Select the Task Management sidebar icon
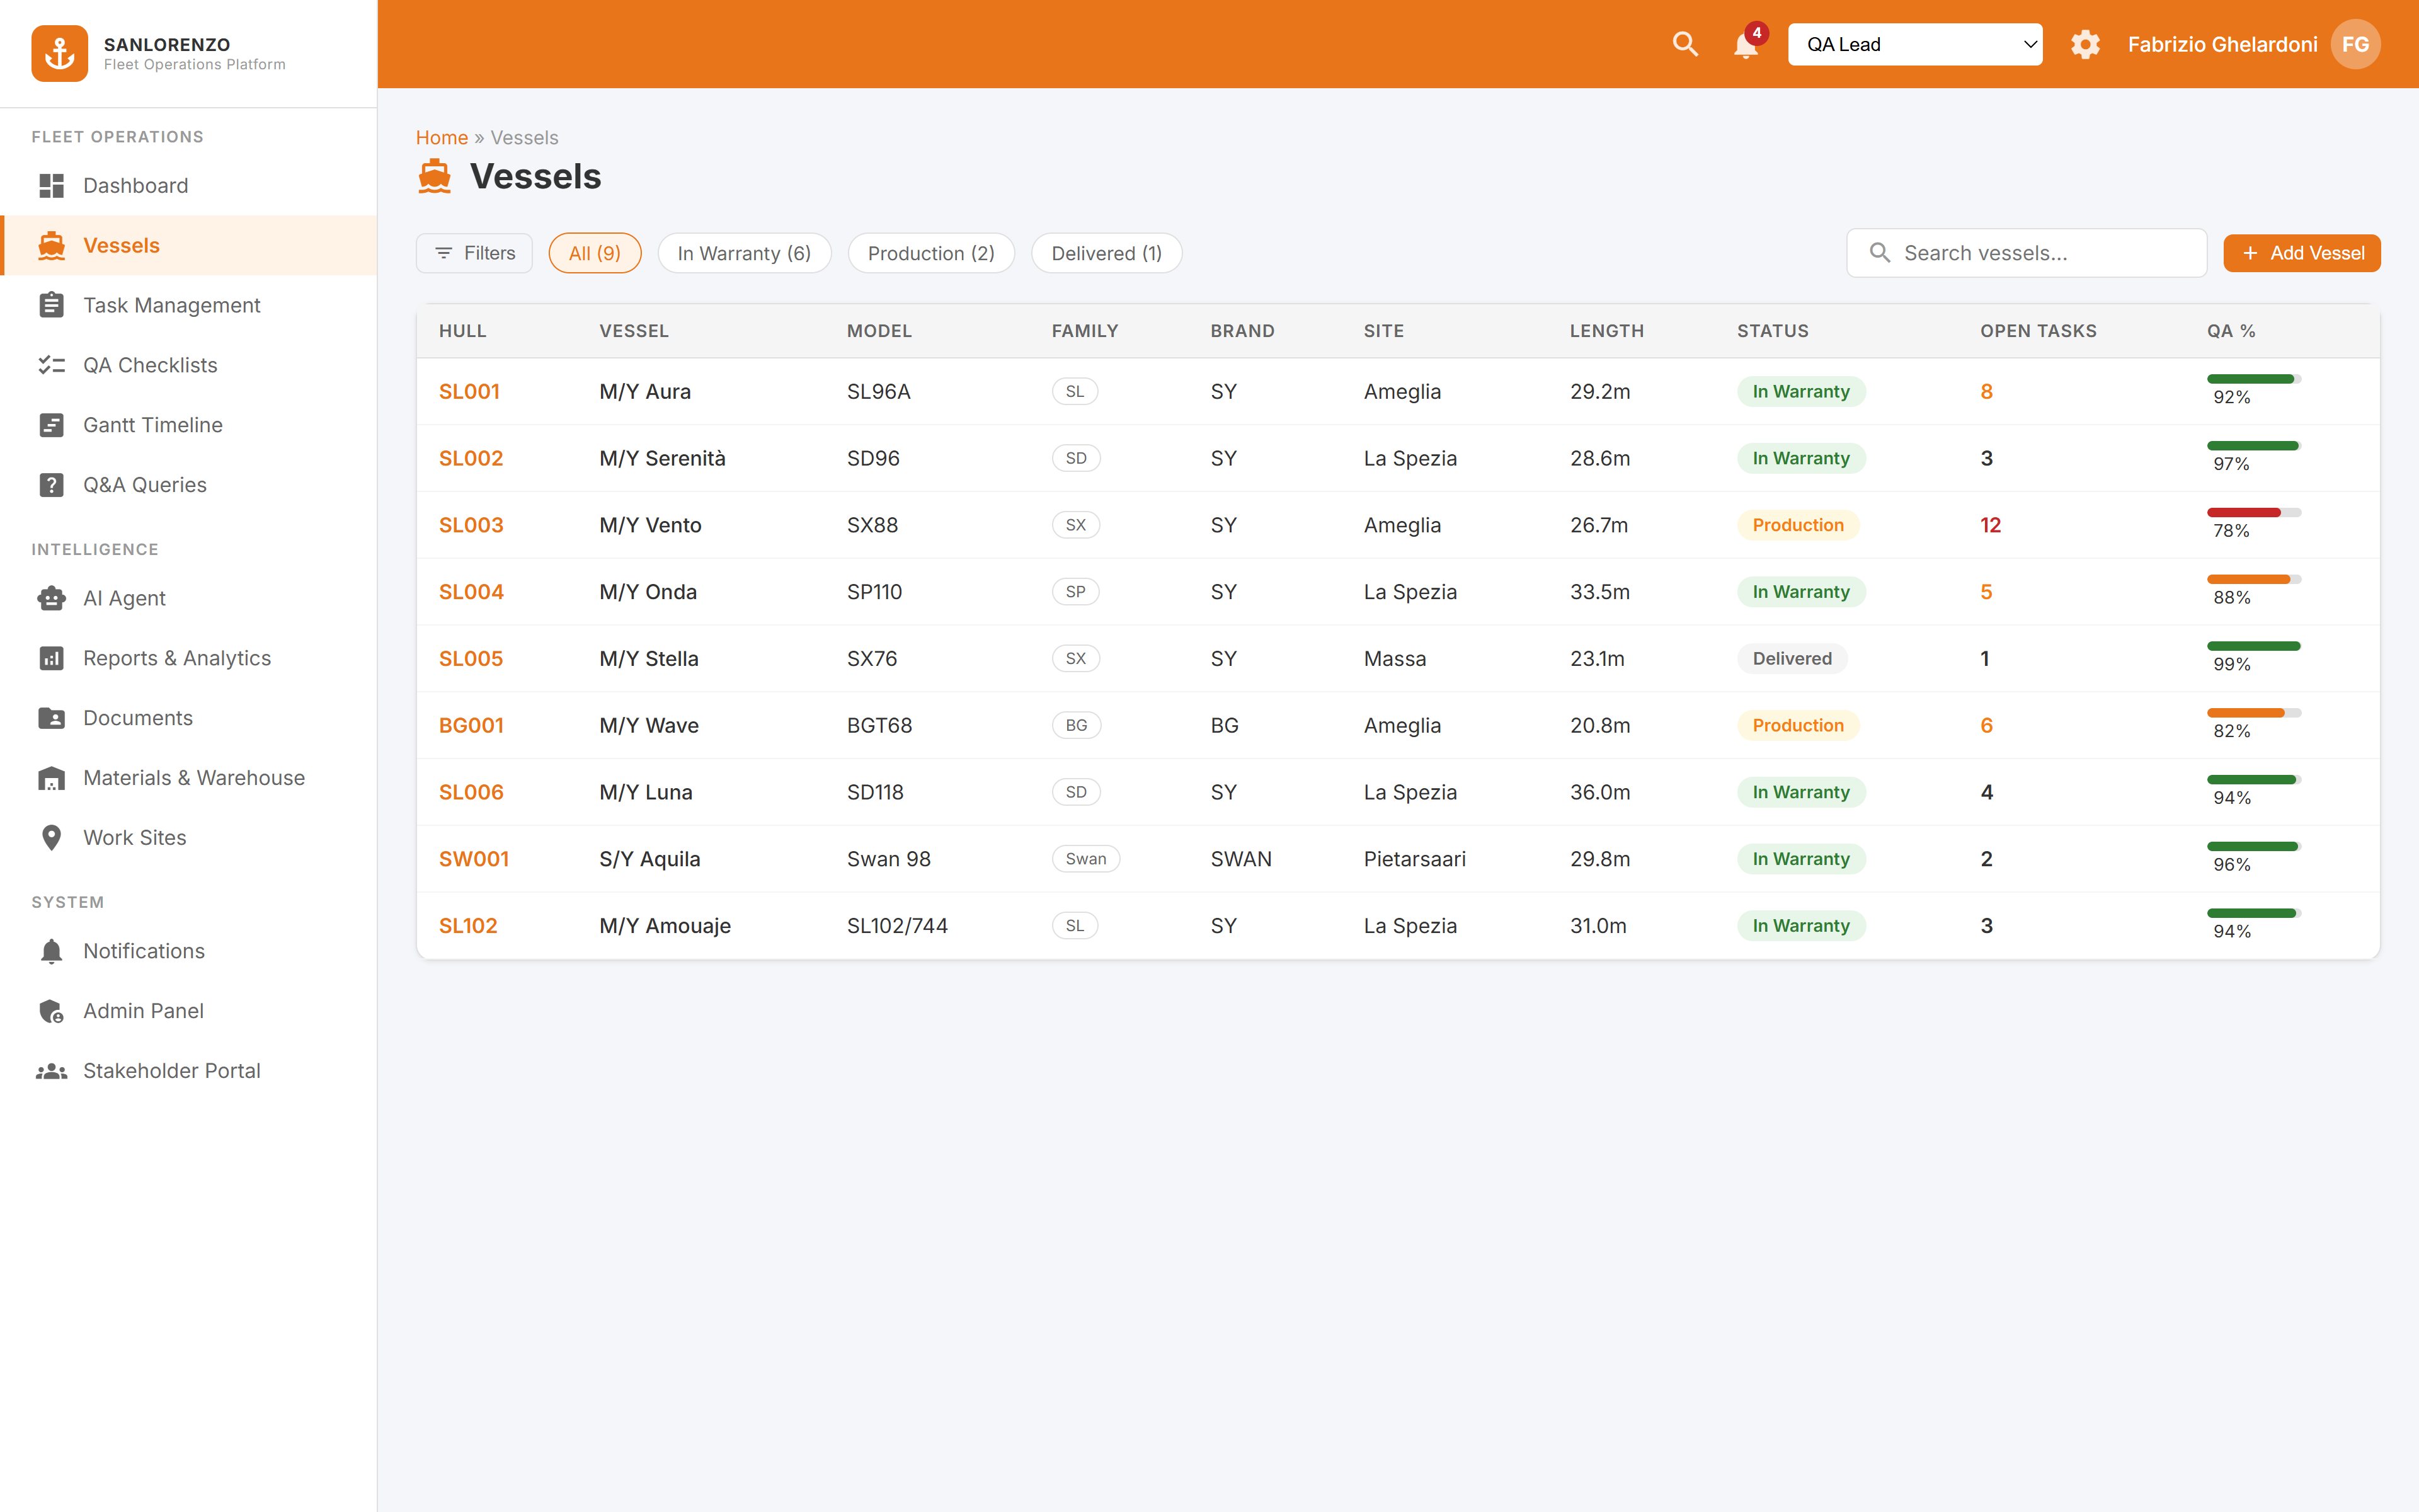 [51, 305]
